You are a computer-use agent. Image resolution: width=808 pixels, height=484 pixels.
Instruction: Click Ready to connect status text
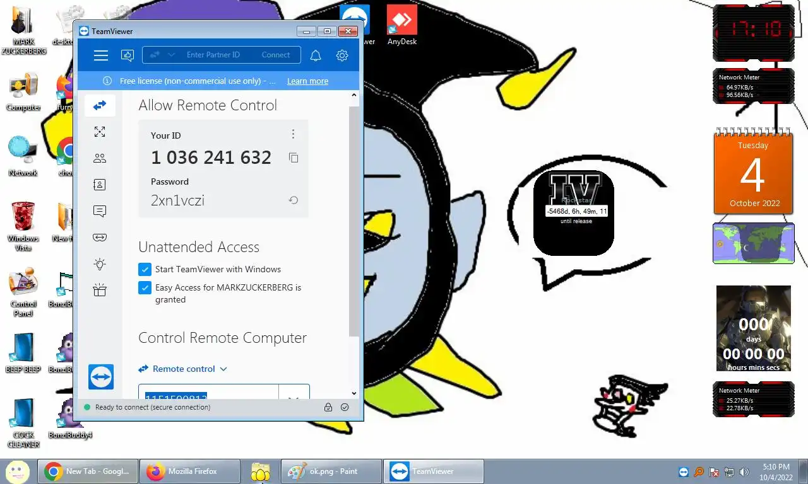tap(153, 407)
